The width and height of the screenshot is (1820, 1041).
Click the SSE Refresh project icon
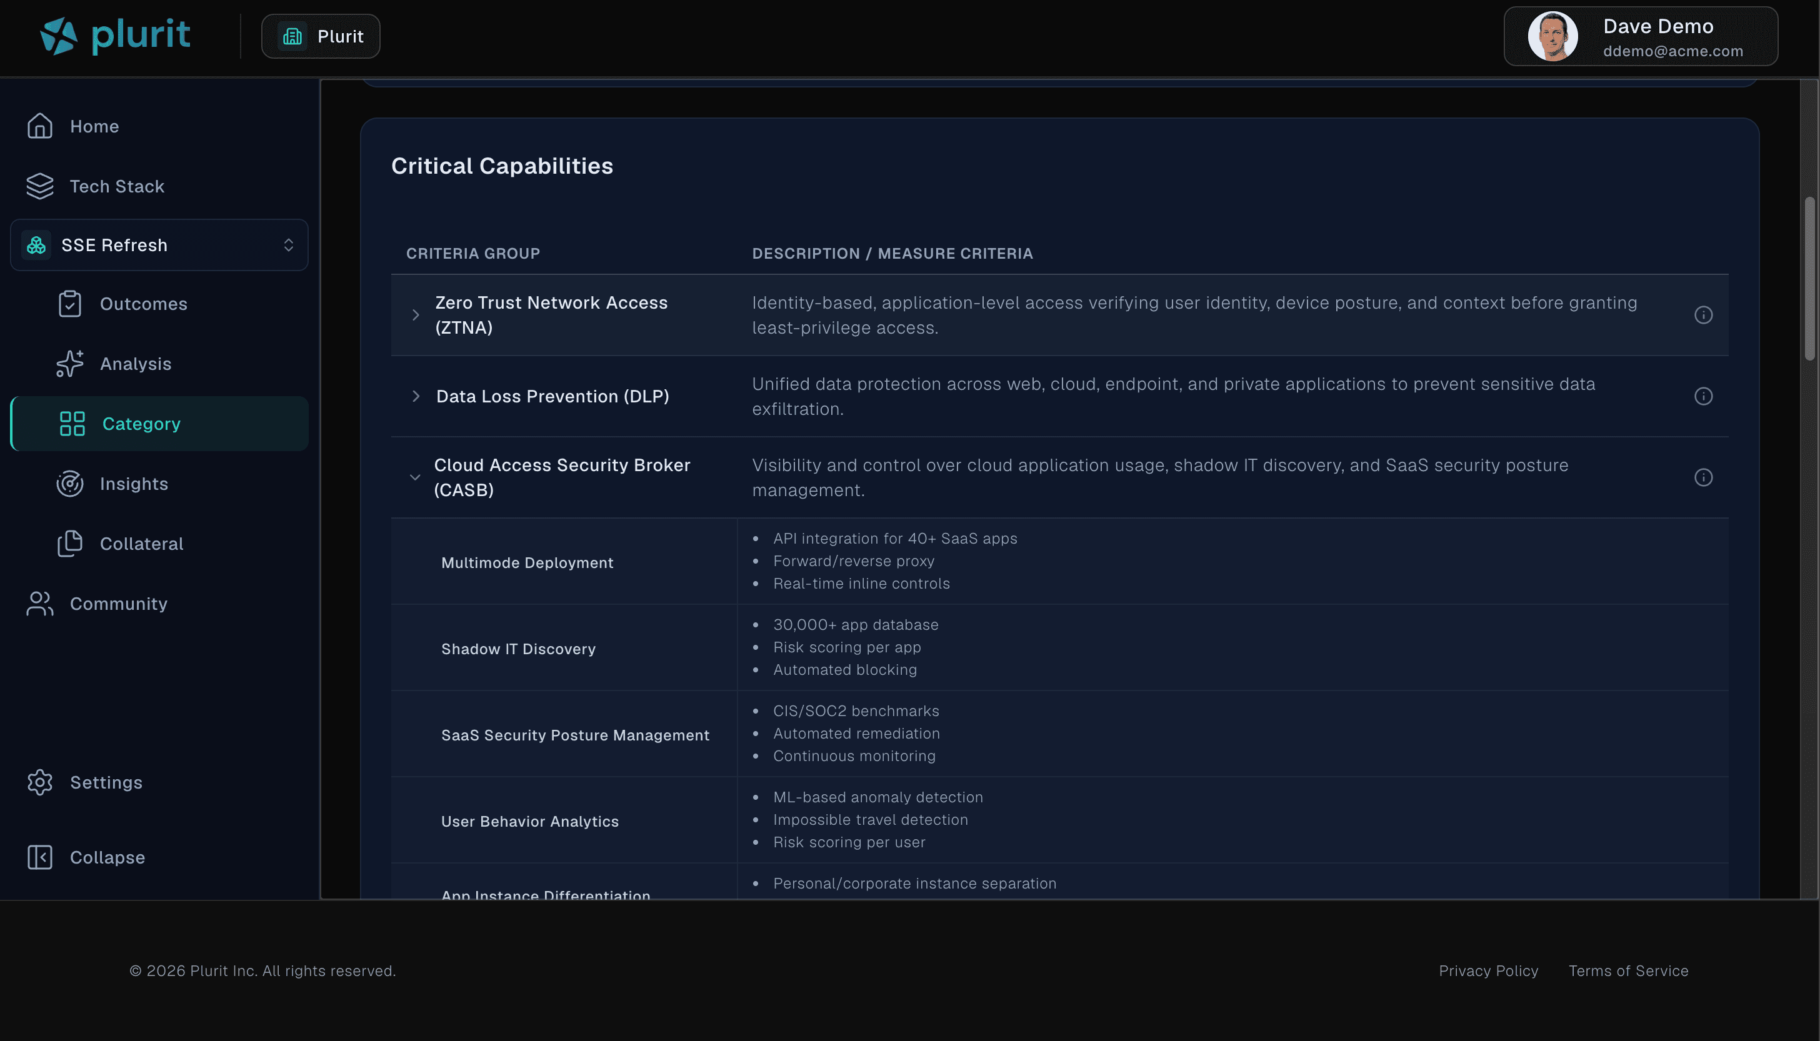point(36,245)
